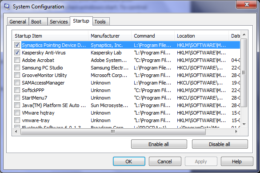
Task: Select the Kaspersky Anti-Virus row name
Action: tap(44, 53)
